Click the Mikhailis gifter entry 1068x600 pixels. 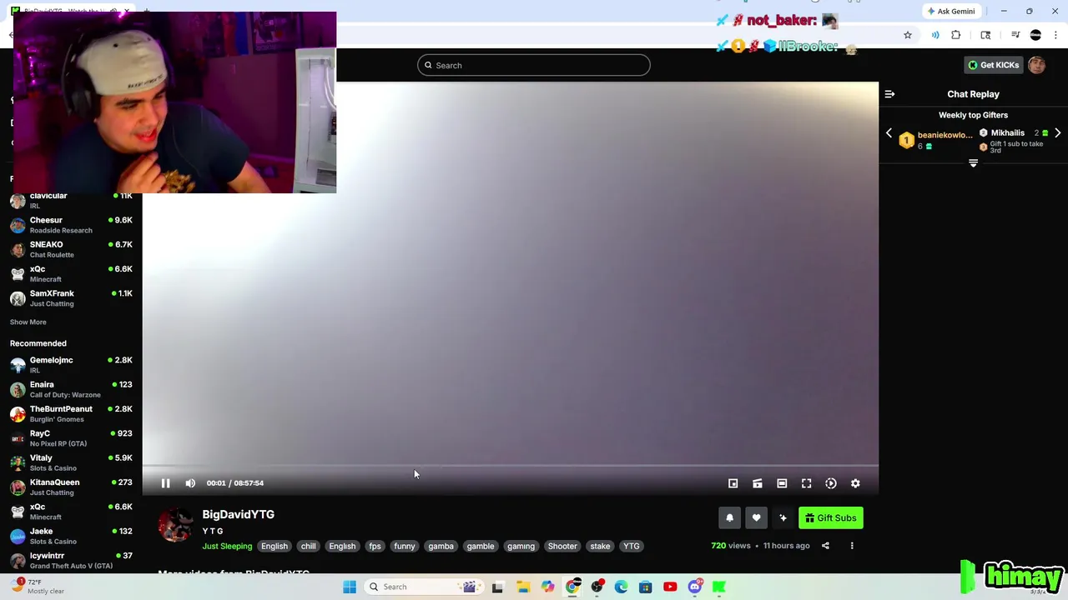(x=1008, y=133)
